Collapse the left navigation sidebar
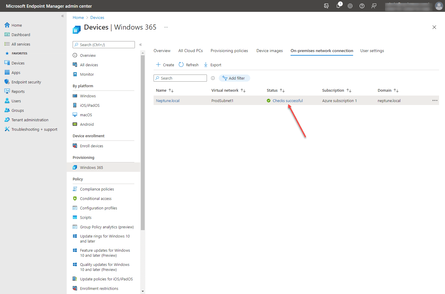Screen dimensions: 445x294 (63, 16)
